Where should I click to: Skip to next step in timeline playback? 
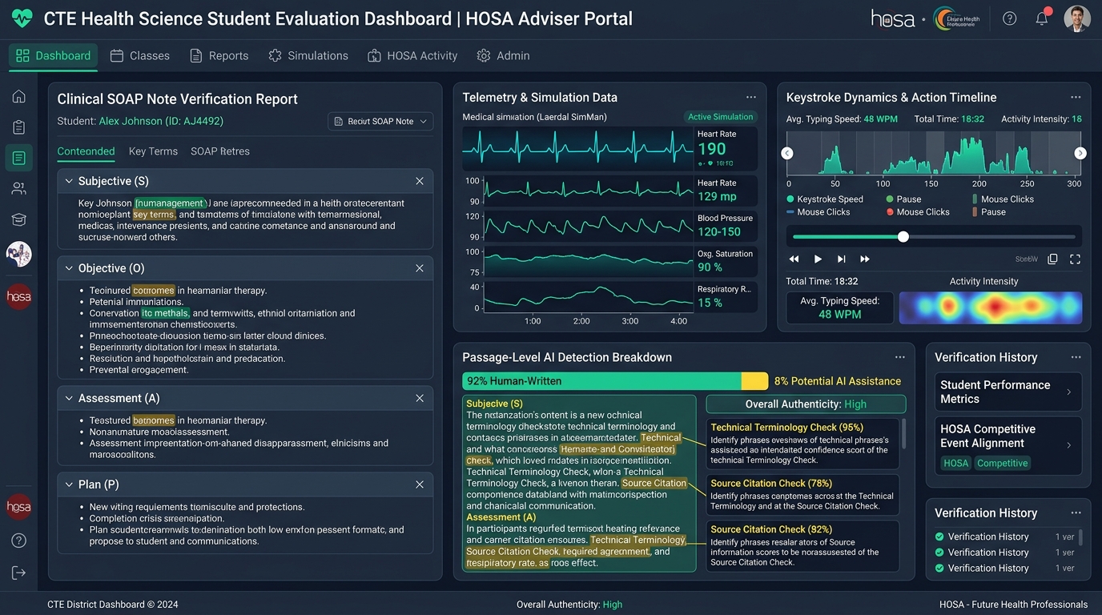tap(841, 259)
